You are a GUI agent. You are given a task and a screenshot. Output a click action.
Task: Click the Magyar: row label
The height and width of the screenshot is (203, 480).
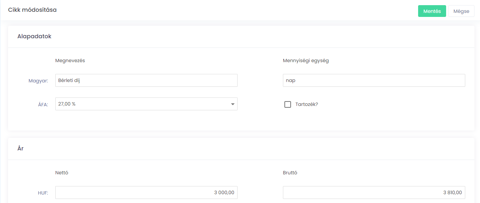point(38,81)
